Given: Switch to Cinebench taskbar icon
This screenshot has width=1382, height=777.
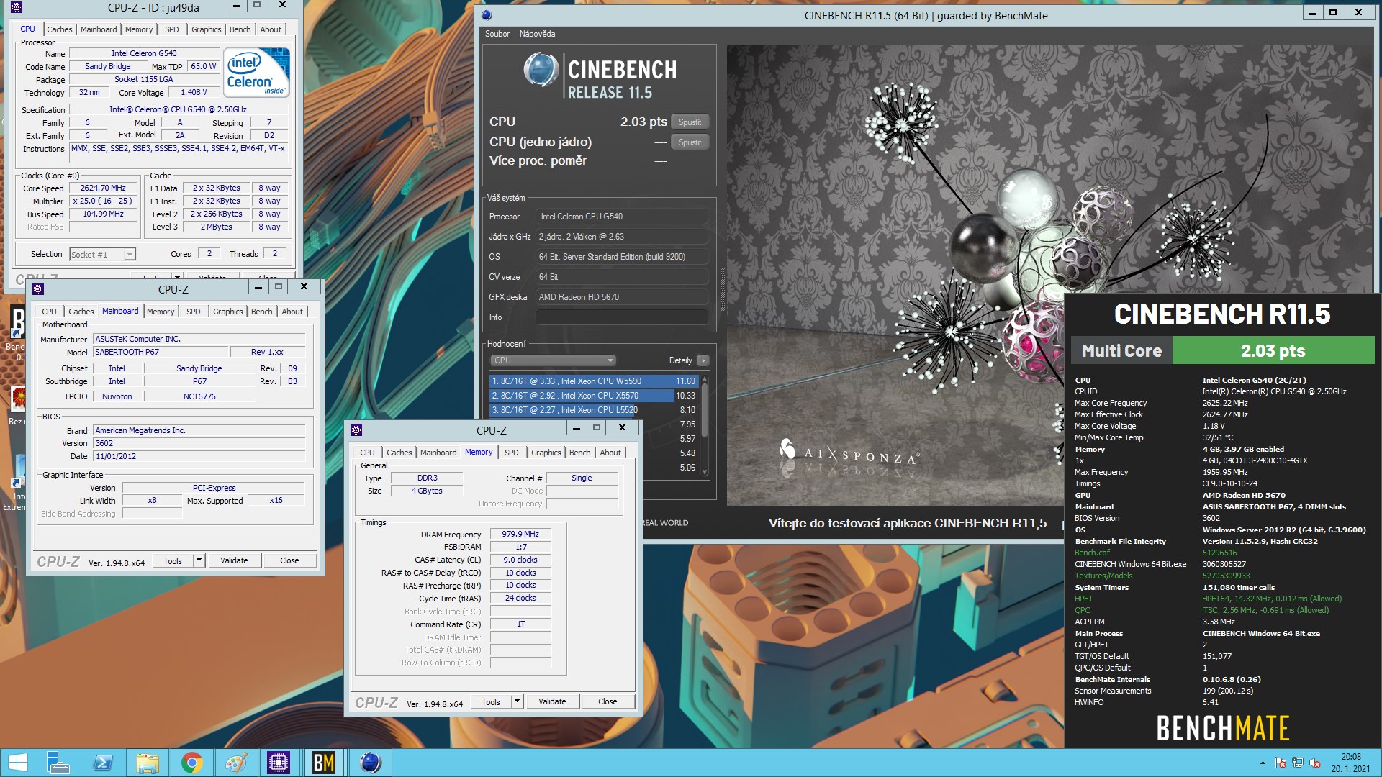Looking at the screenshot, I should [x=370, y=763].
